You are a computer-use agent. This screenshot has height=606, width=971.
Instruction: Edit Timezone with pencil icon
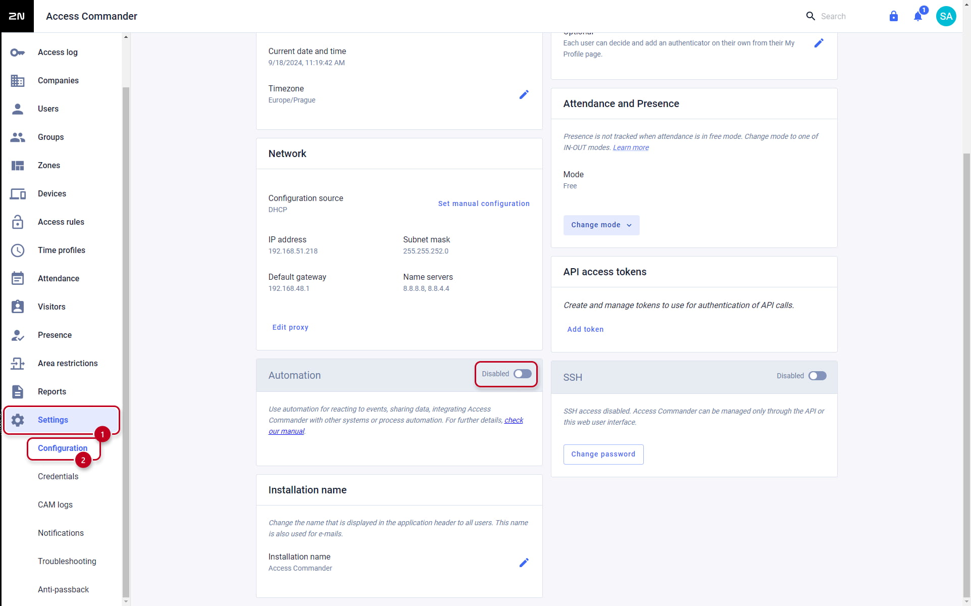(x=524, y=94)
